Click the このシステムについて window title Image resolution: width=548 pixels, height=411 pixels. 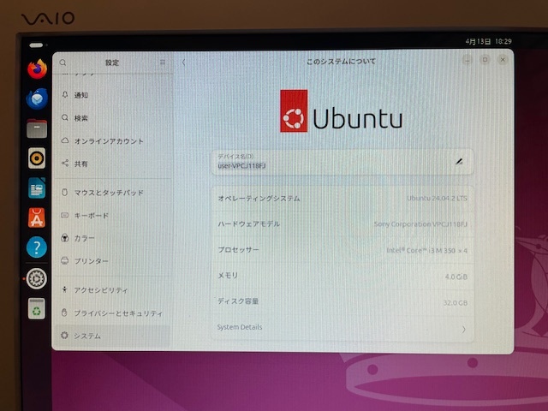click(341, 62)
